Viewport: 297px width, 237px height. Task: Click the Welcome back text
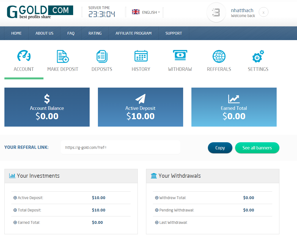point(243,16)
